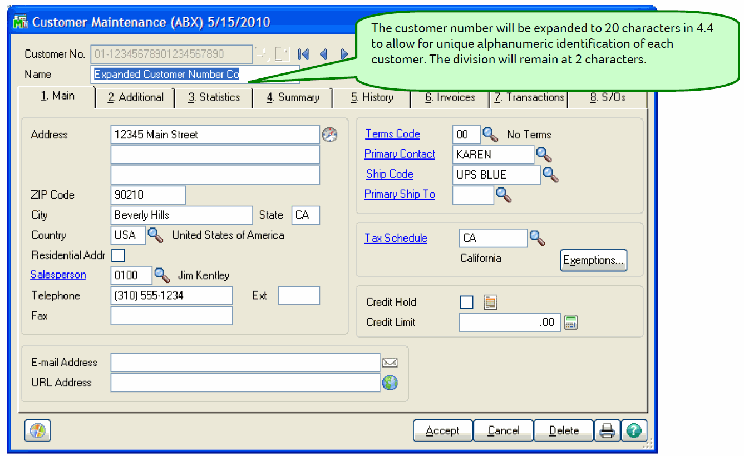Jump to first customer record arrow
Viewport: 744px width, 456px height.
[x=303, y=54]
